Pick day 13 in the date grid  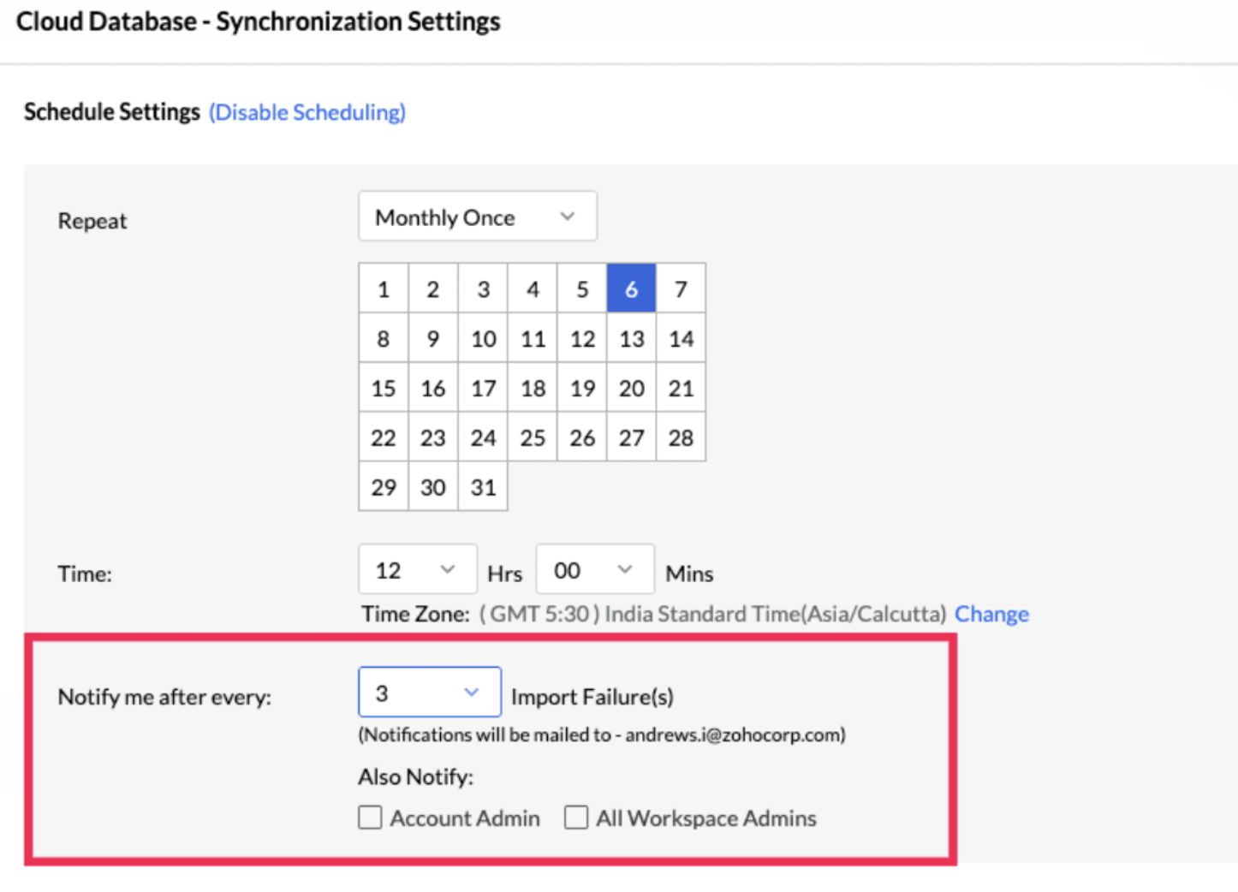[631, 339]
